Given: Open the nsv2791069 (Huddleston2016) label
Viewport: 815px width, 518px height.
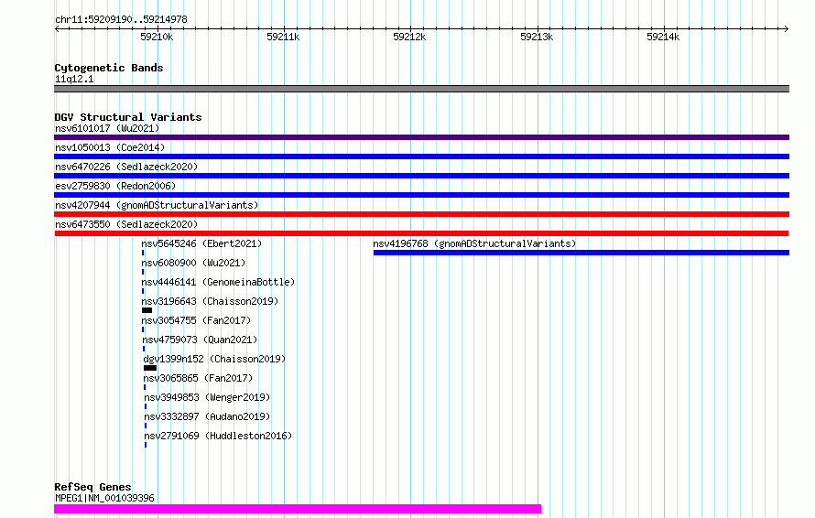Looking at the screenshot, I should (218, 436).
